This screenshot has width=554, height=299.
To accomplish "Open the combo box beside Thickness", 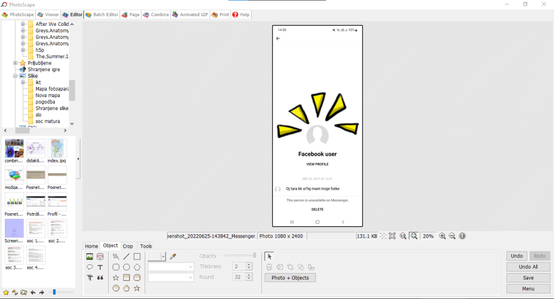I will (170, 267).
